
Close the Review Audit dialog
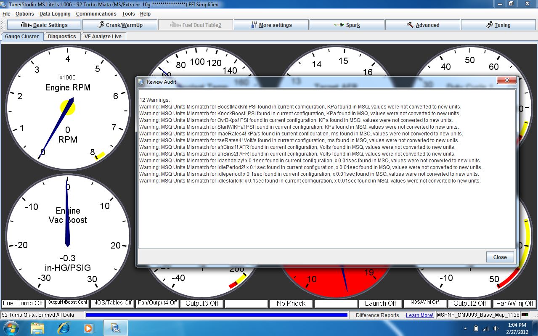coord(500,257)
